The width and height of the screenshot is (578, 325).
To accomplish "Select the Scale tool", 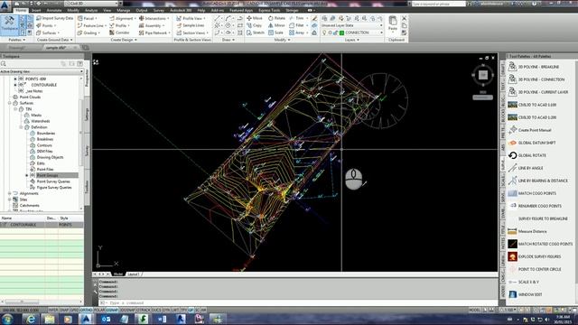I will pyautogui.click(x=275, y=32).
